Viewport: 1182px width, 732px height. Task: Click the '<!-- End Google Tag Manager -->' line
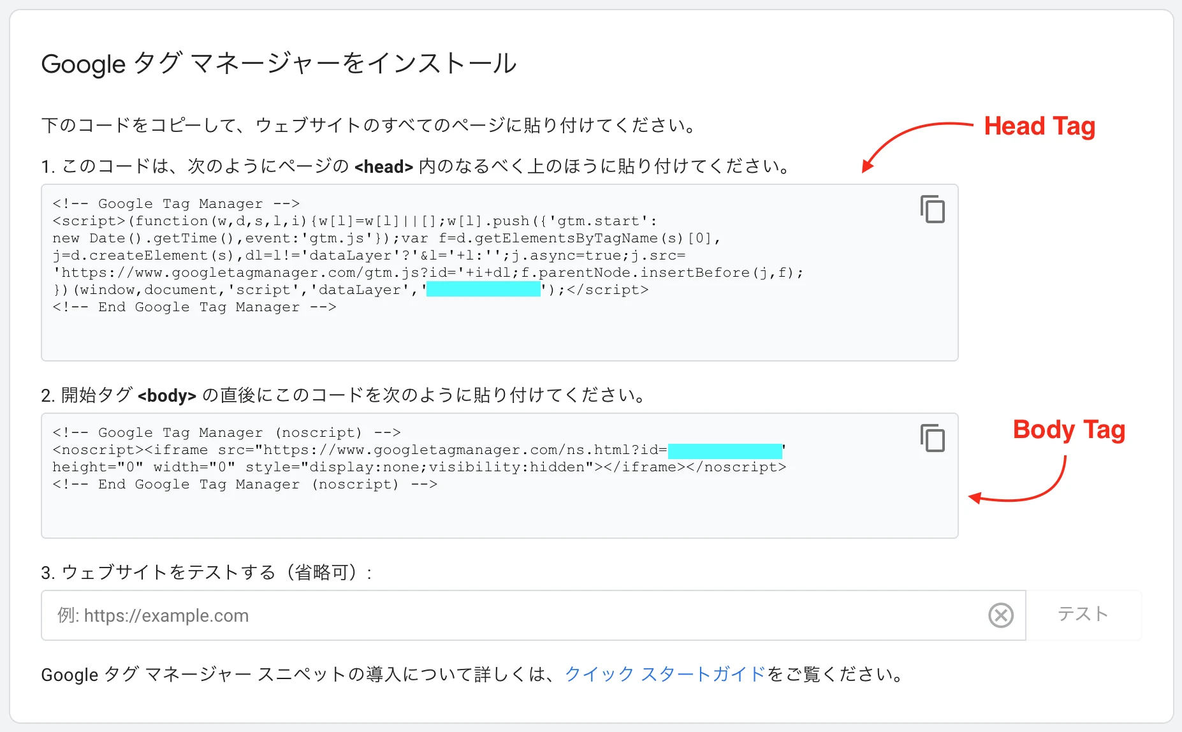pos(194,307)
